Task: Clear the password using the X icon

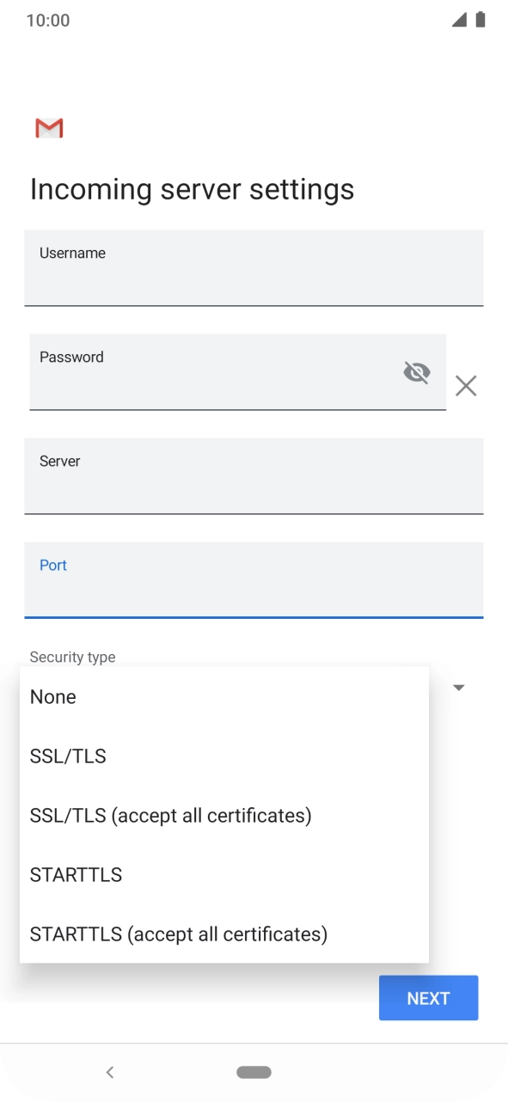Action: click(x=466, y=386)
